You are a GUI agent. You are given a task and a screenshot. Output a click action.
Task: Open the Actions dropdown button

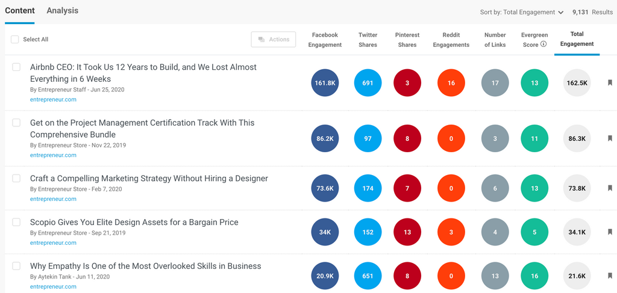274,40
